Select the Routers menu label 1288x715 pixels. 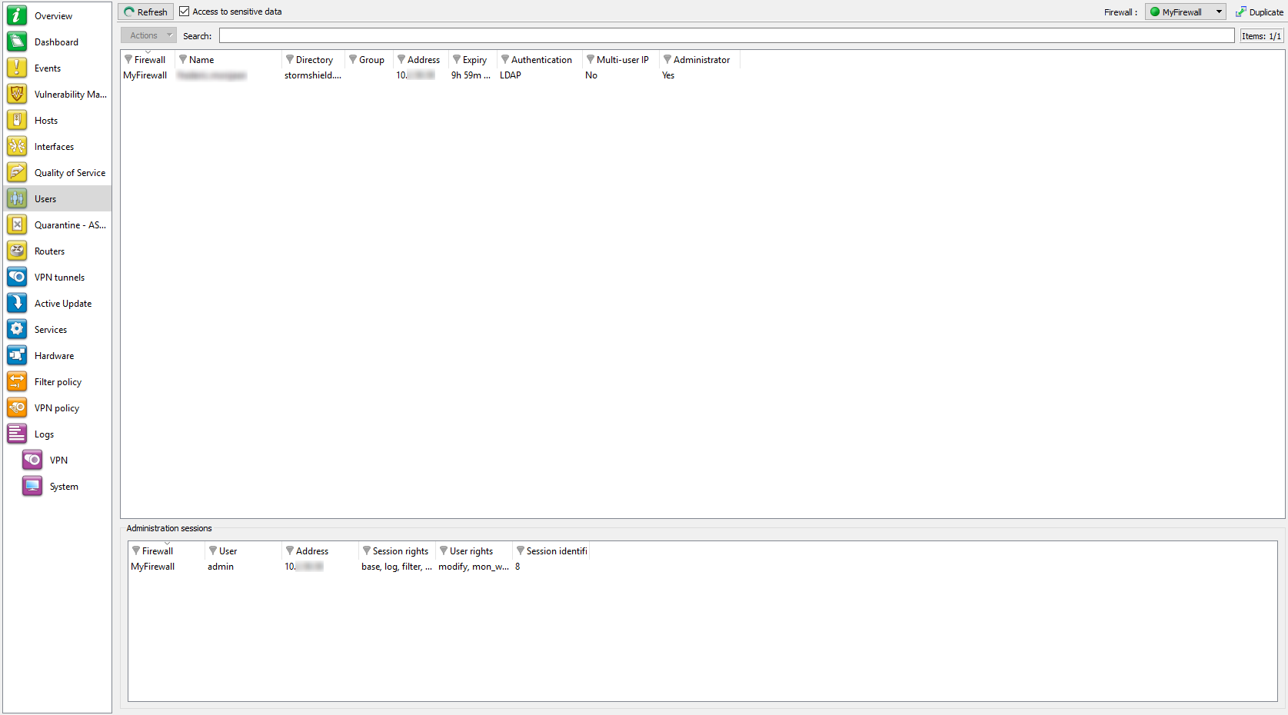(x=49, y=251)
